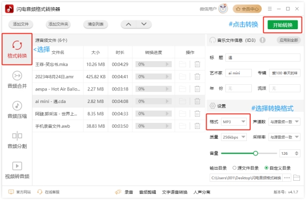This screenshot has width=306, height=200.
Task: Select 自定义目录 output radio button
Action: pyautogui.click(x=266, y=167)
